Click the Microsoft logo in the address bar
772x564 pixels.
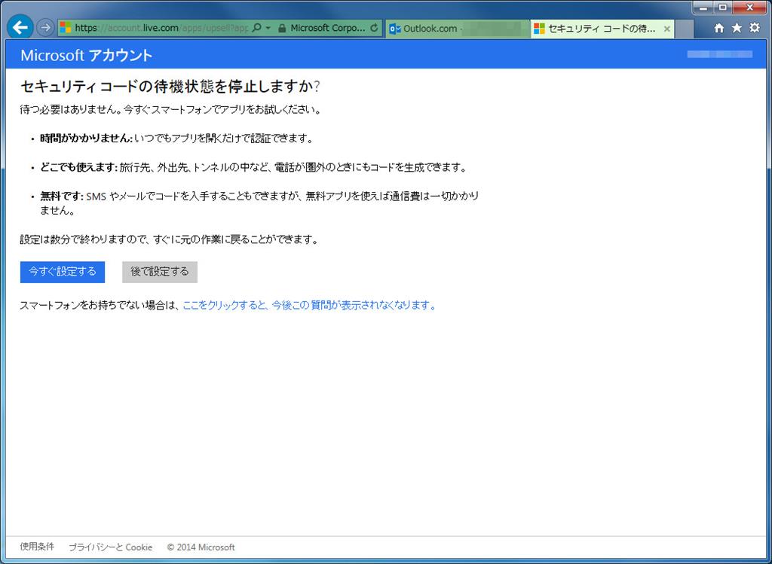(66, 28)
